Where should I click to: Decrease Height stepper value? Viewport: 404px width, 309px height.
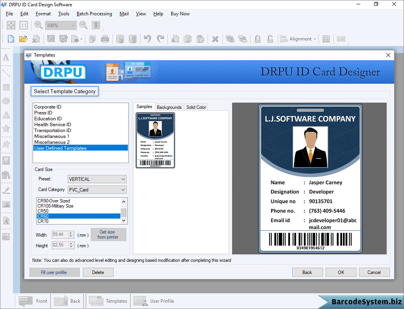coord(71,246)
